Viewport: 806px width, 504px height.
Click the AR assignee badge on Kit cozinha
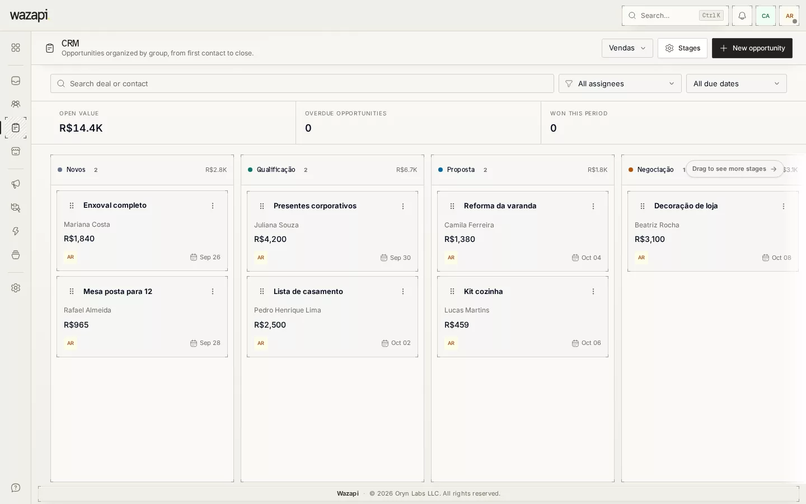pos(451,343)
